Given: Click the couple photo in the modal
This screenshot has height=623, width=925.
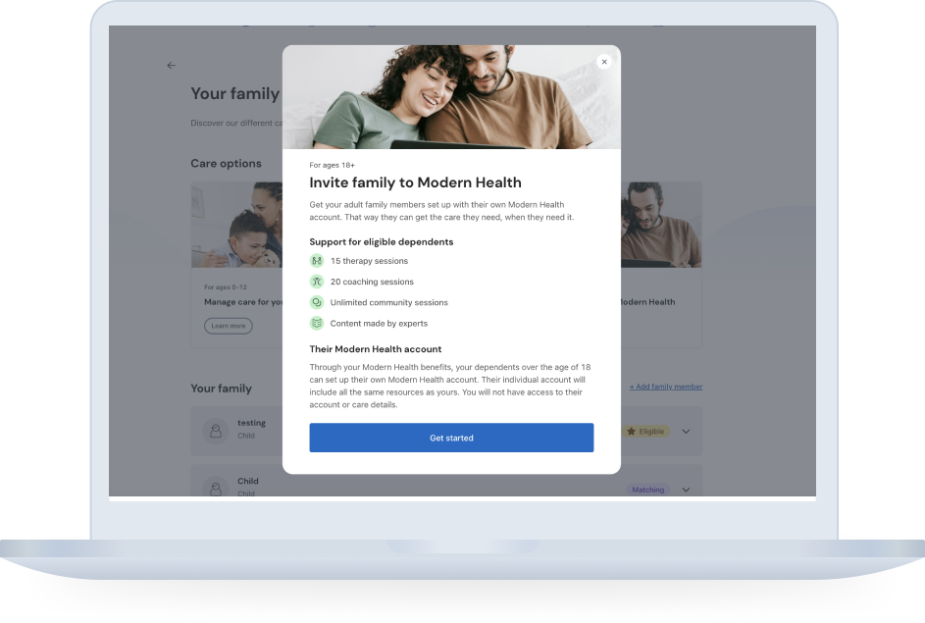Looking at the screenshot, I should tap(451, 97).
